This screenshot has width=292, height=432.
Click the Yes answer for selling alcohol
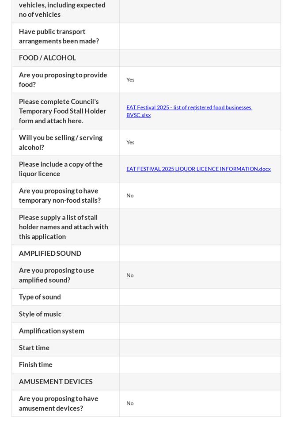pos(130,142)
